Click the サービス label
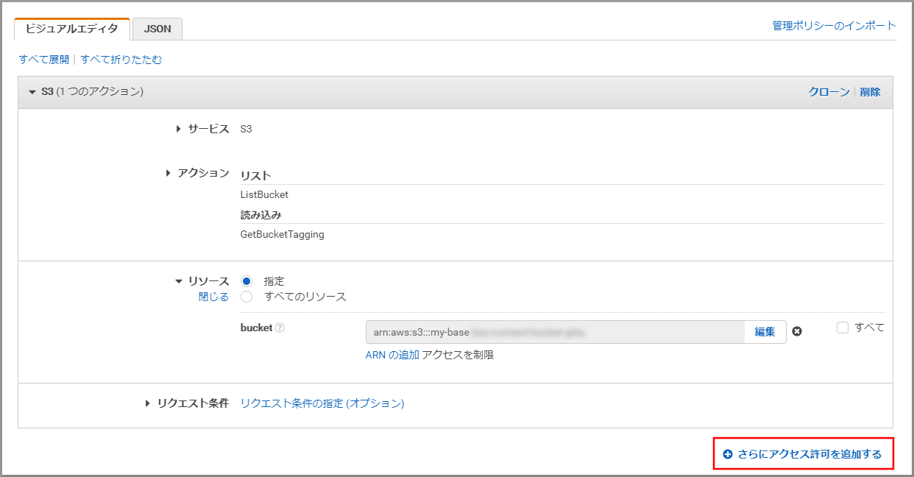Viewport: 914px width, 477px height. coord(208,129)
